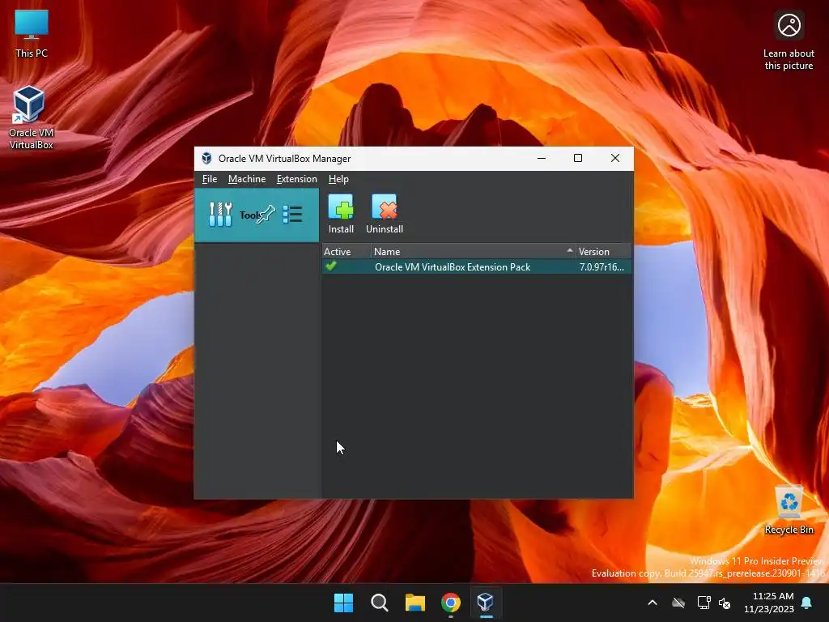This screenshot has width=829, height=622.
Task: Select Oracle VM VirtualBox Extension Pack row
Action: (x=476, y=266)
